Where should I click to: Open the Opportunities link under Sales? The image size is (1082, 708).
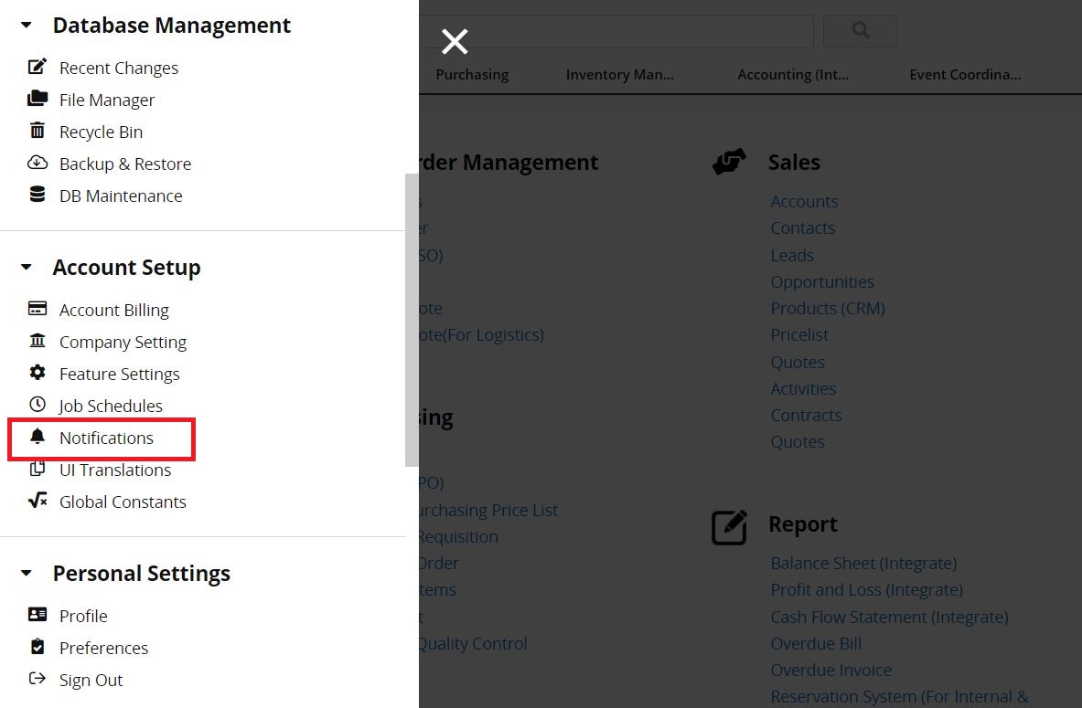[x=822, y=282]
